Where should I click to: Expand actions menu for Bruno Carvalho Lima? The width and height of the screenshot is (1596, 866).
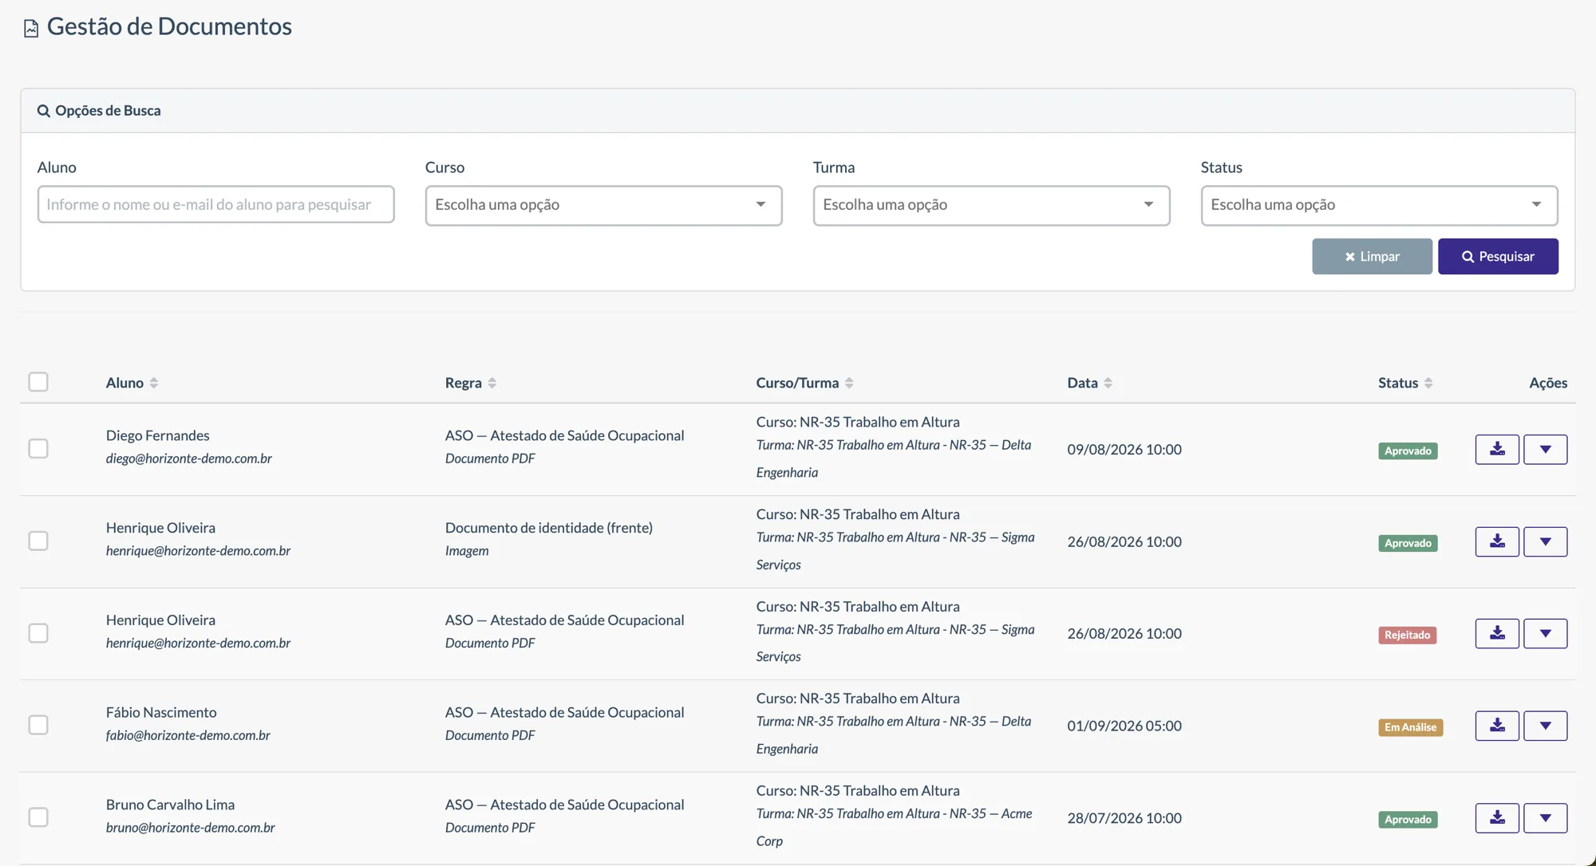tap(1545, 817)
